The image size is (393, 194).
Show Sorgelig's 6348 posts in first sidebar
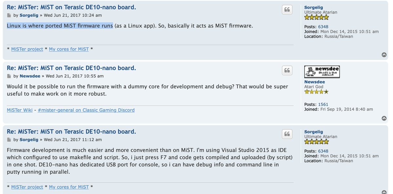coord(323,27)
